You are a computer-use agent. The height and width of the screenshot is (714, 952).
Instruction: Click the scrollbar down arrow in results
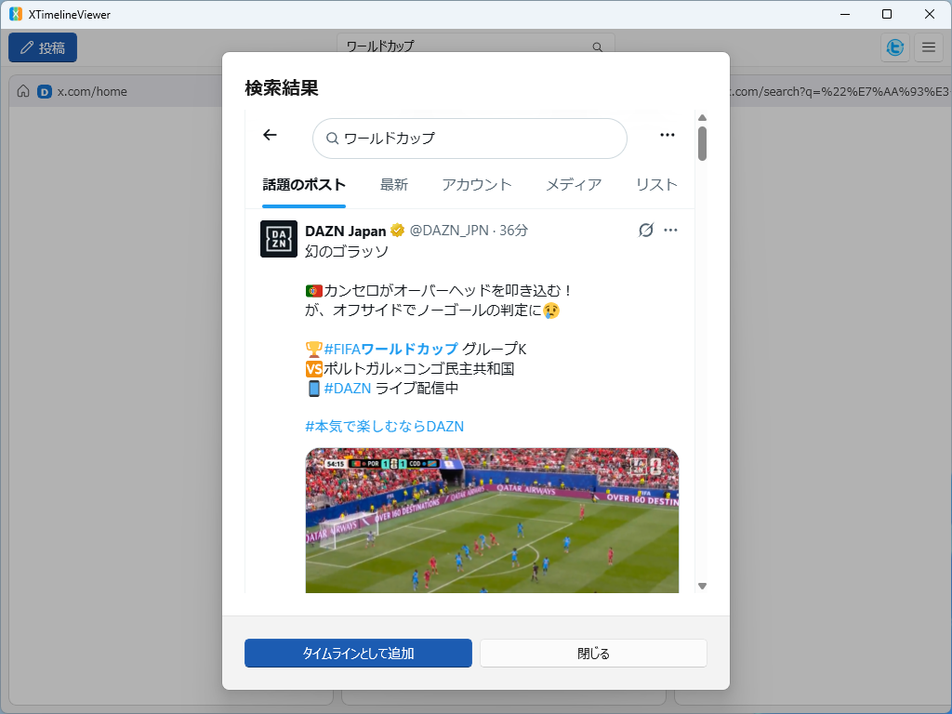703,586
